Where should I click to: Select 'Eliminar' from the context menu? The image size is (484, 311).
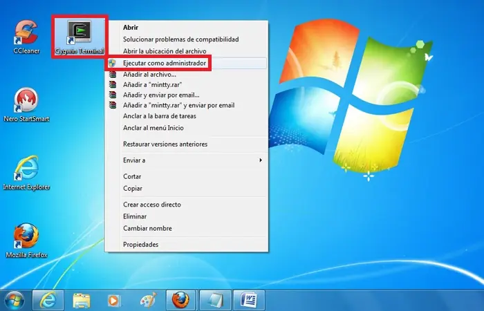click(x=187, y=216)
